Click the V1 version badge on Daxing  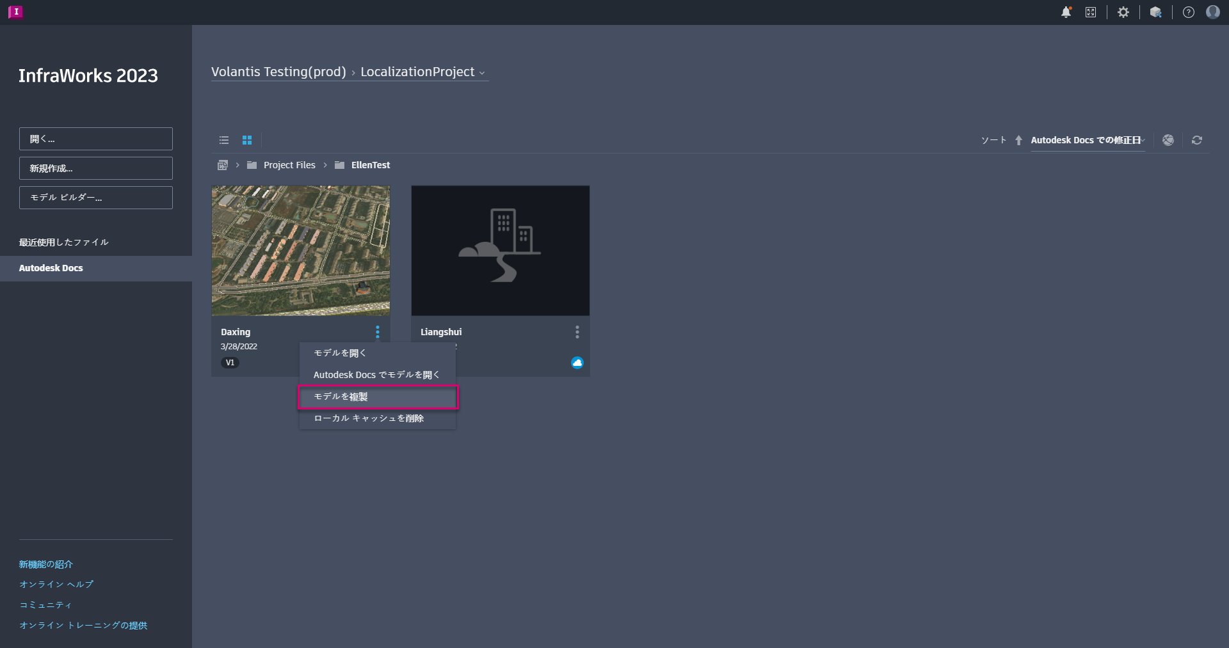point(230,363)
